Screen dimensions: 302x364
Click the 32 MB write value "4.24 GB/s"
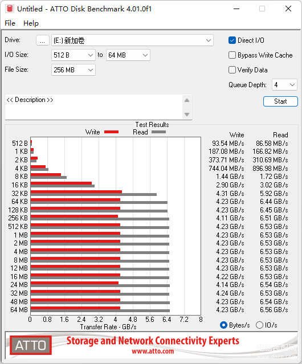pyautogui.click(x=230, y=293)
